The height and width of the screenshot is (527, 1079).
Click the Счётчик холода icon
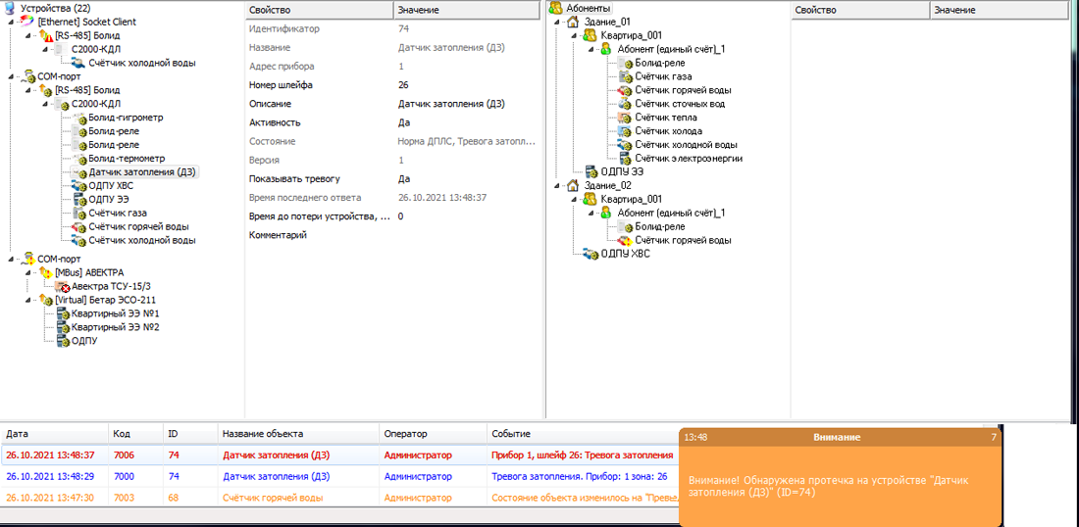pos(624,131)
